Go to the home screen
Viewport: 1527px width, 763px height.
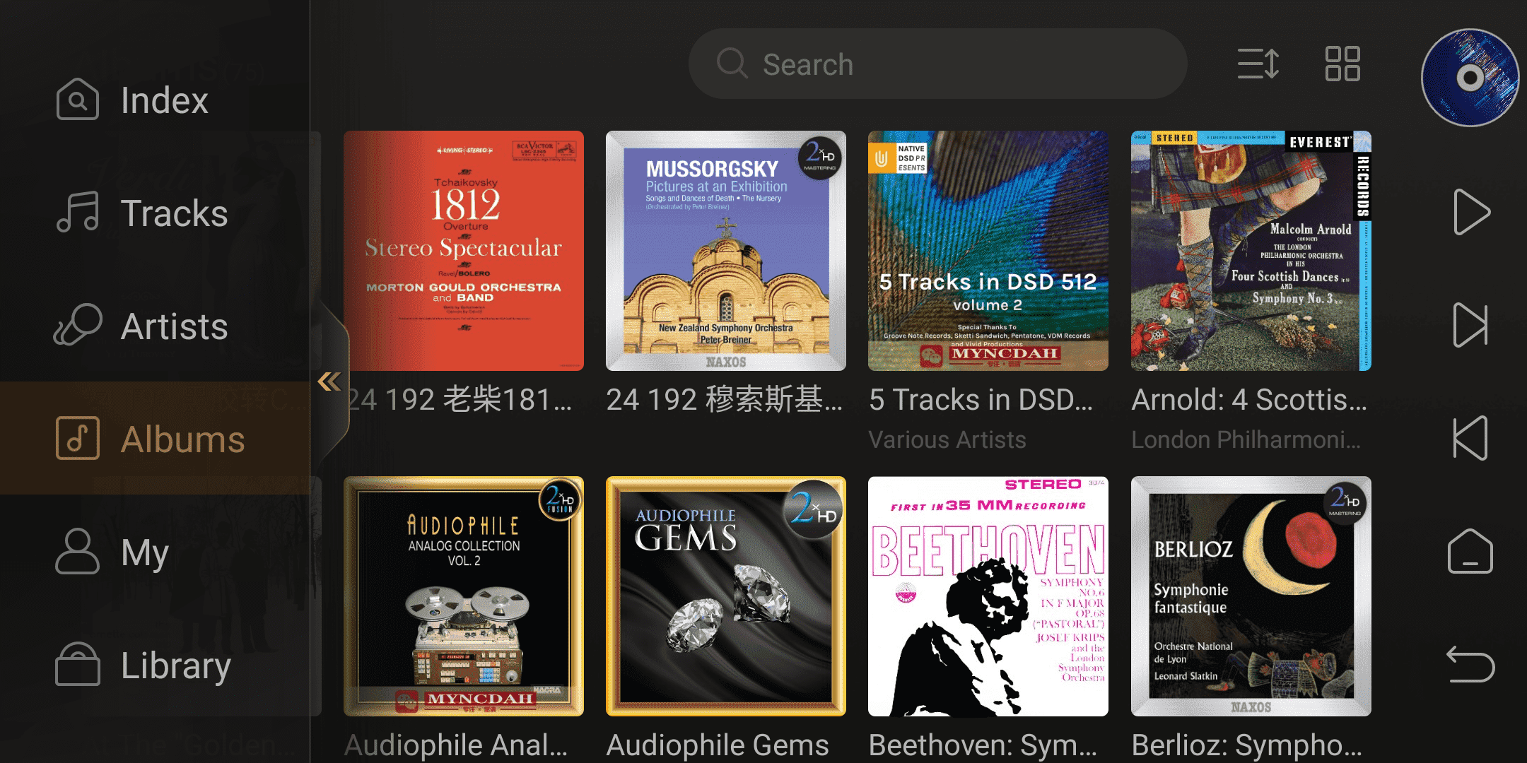1470,551
